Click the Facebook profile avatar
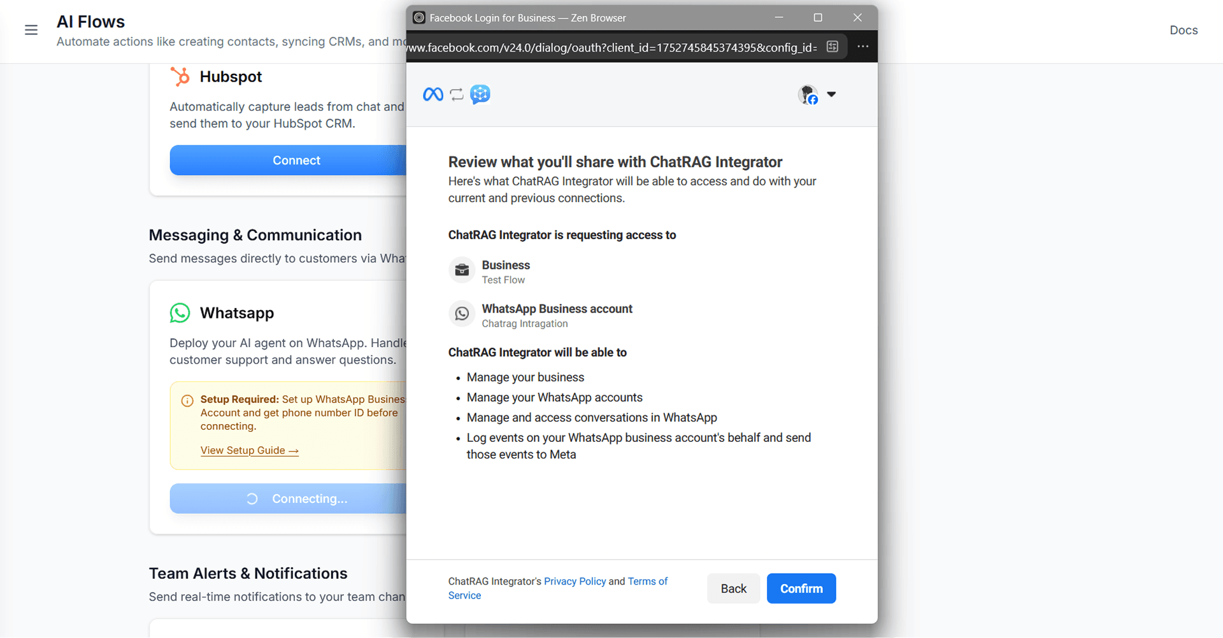1223x638 pixels. click(808, 95)
